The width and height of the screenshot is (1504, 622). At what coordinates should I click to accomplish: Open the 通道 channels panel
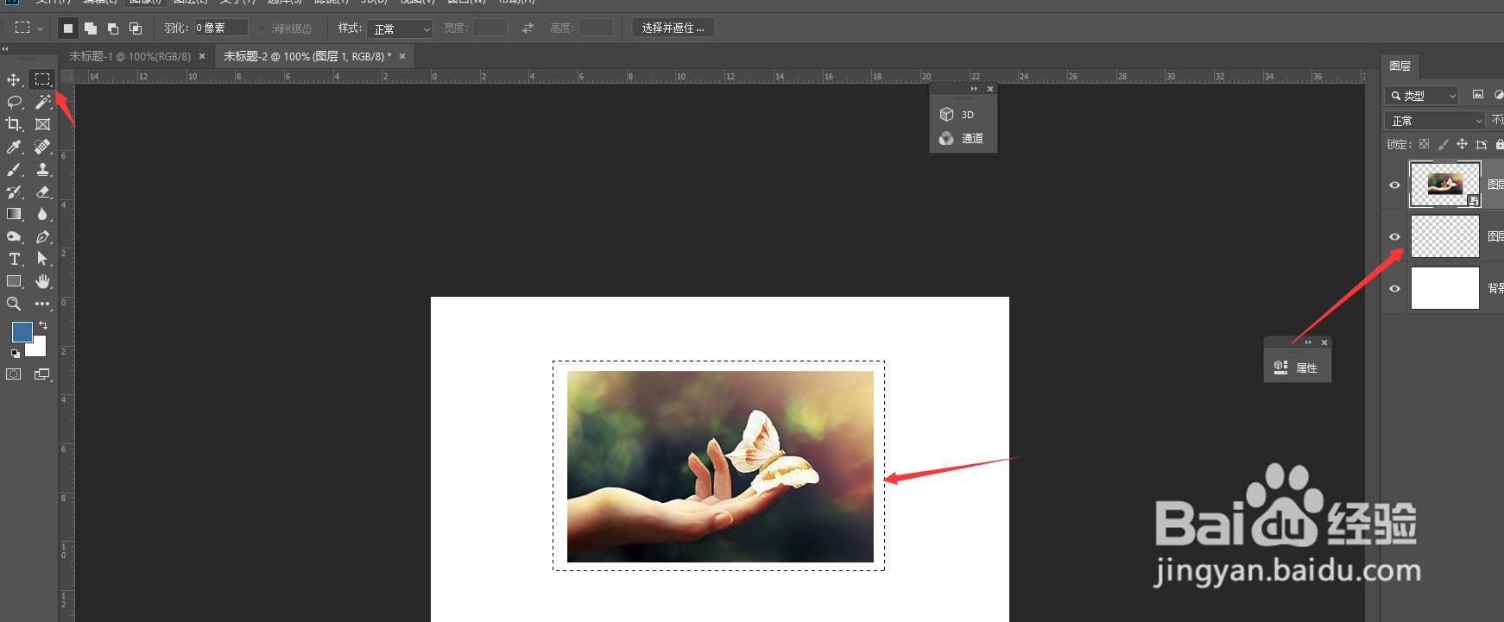964,138
